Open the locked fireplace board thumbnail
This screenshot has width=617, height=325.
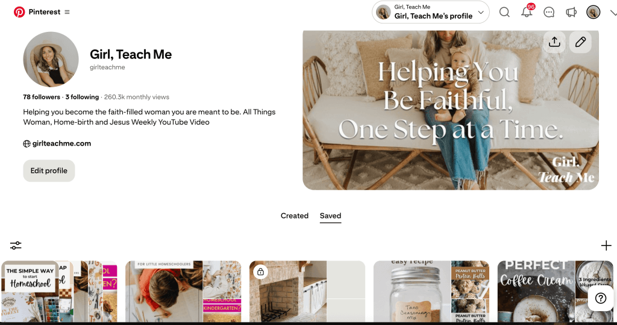(307, 291)
